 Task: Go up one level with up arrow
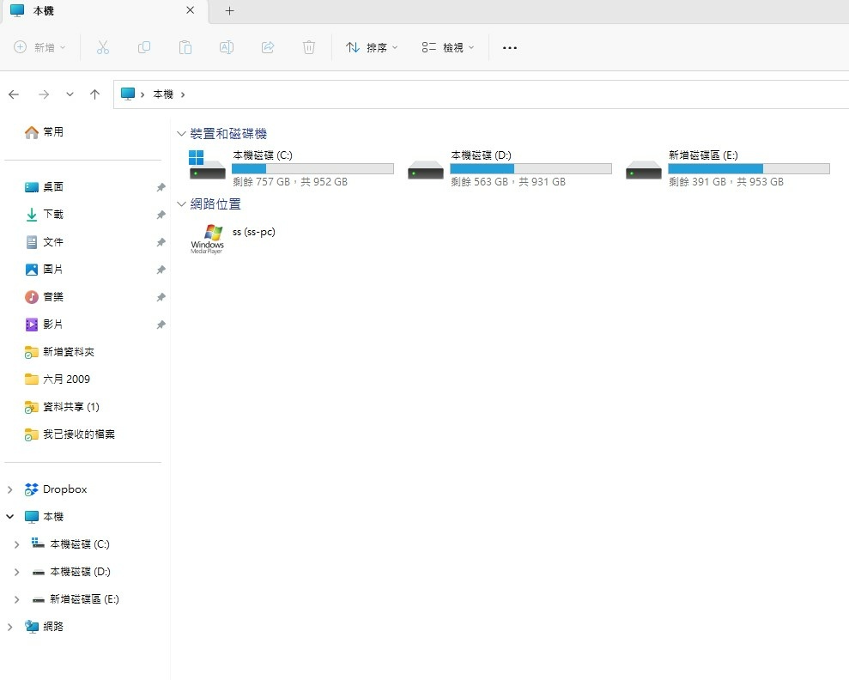pos(94,94)
